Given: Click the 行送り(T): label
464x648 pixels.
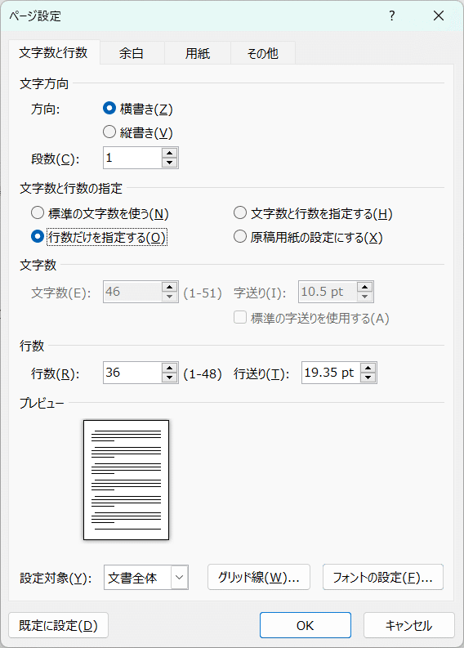Looking at the screenshot, I should coord(261,374).
